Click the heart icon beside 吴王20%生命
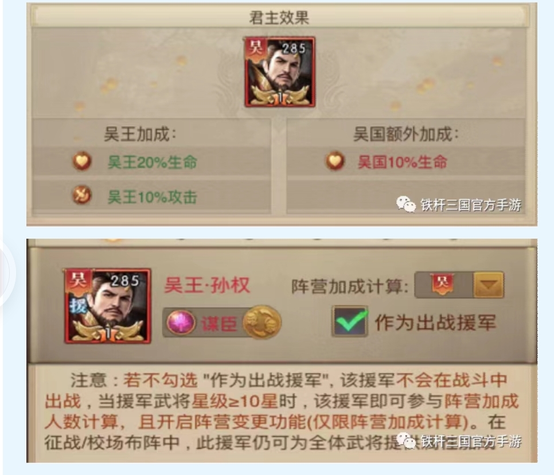The height and width of the screenshot is (475, 554). coord(82,162)
